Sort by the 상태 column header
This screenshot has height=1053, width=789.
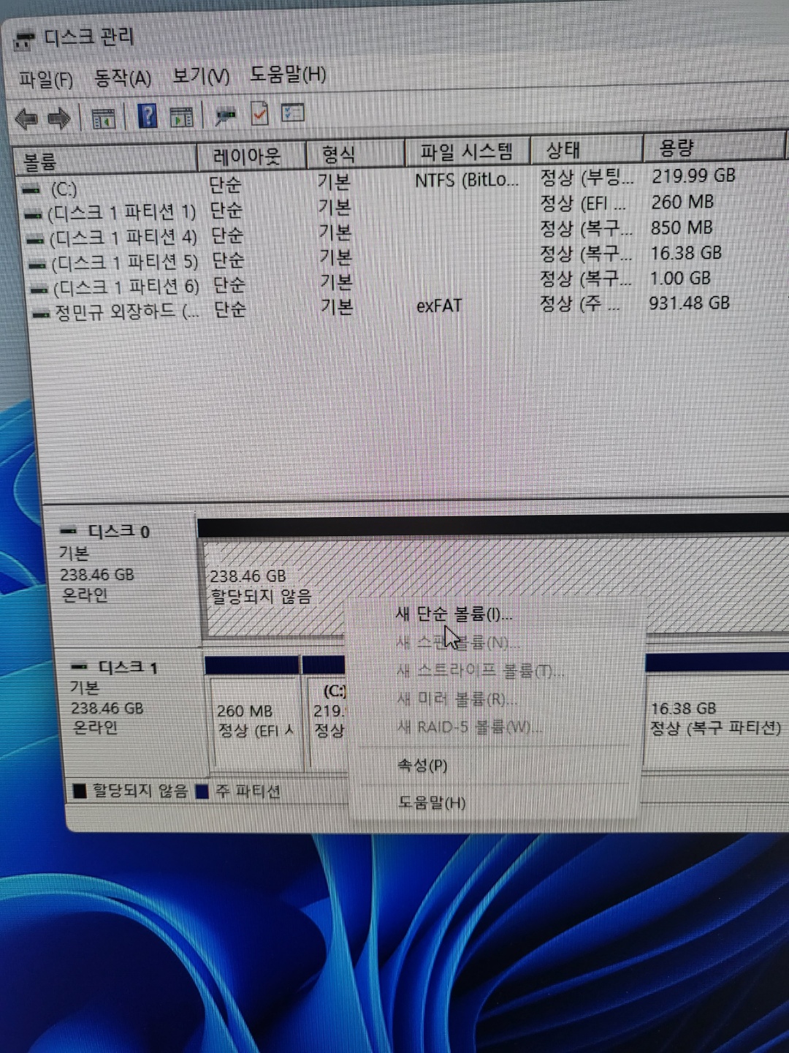pos(586,150)
